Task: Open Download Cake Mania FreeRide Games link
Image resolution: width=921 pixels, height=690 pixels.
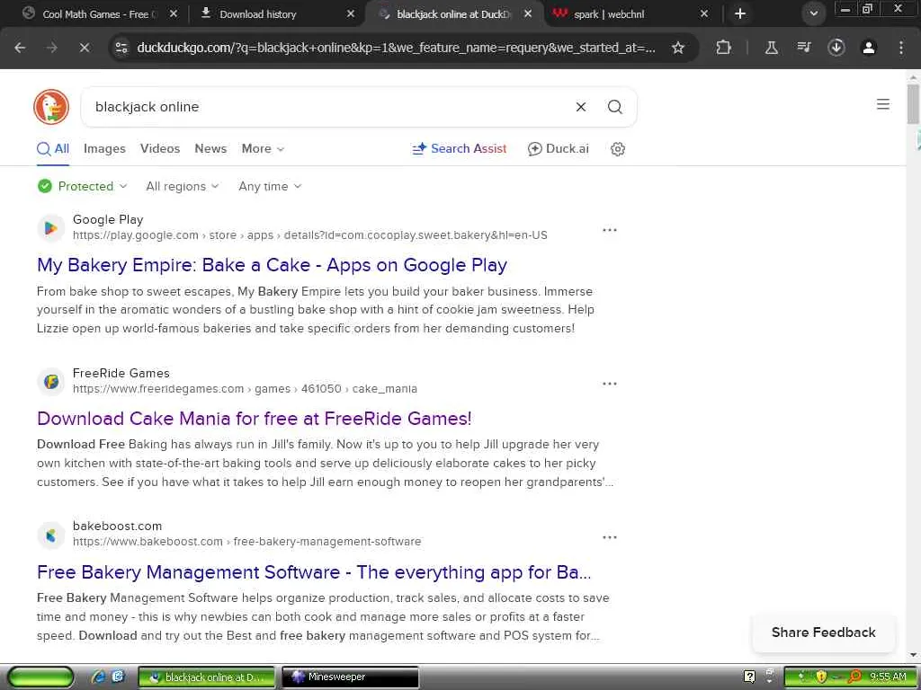Action: click(x=255, y=419)
